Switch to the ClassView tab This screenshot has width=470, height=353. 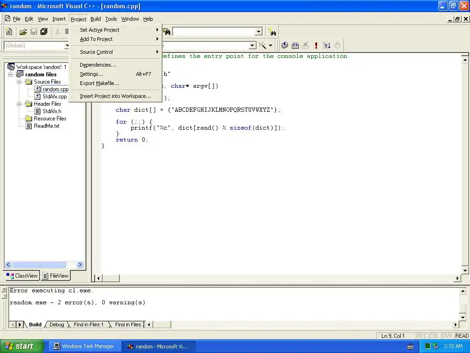[x=22, y=276]
